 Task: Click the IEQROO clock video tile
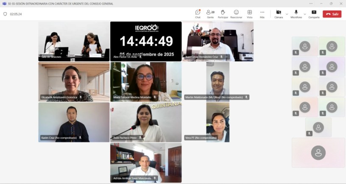146,41
